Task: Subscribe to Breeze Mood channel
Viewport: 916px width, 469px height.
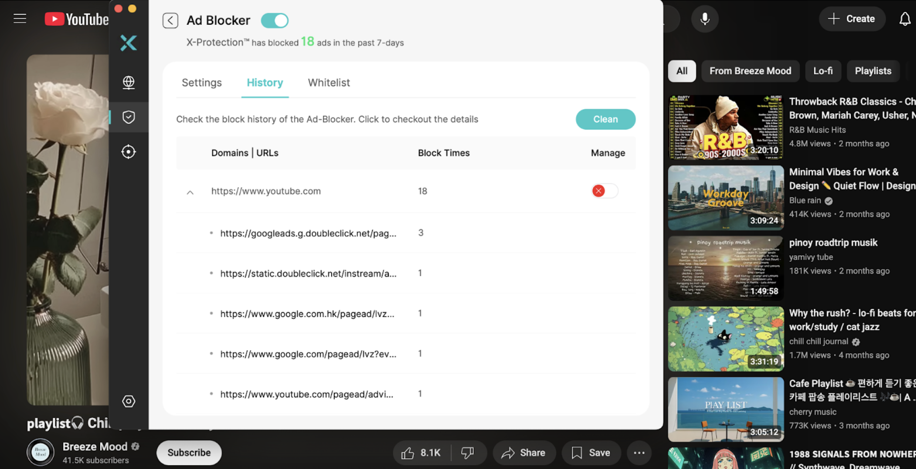Action: [x=189, y=453]
